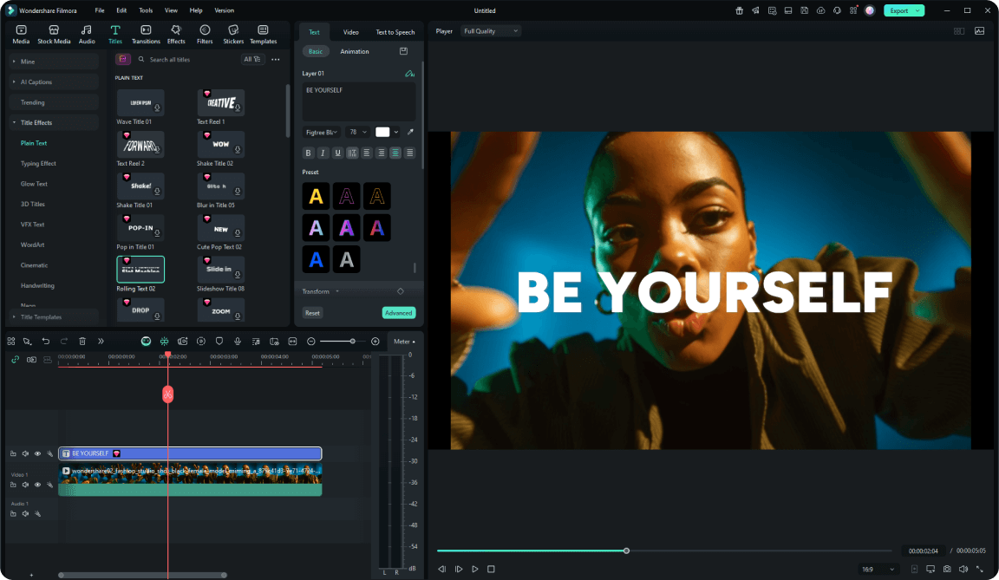Image resolution: width=999 pixels, height=580 pixels.
Task: Switch to the Video tab
Action: click(x=350, y=32)
